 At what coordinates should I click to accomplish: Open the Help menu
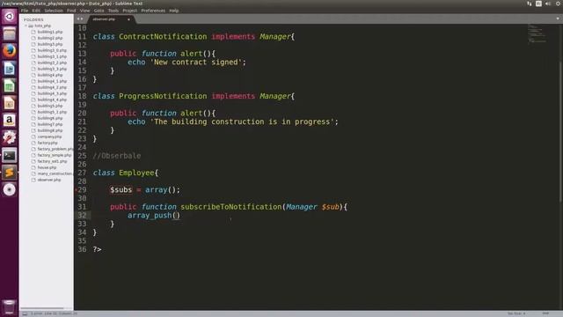(174, 11)
